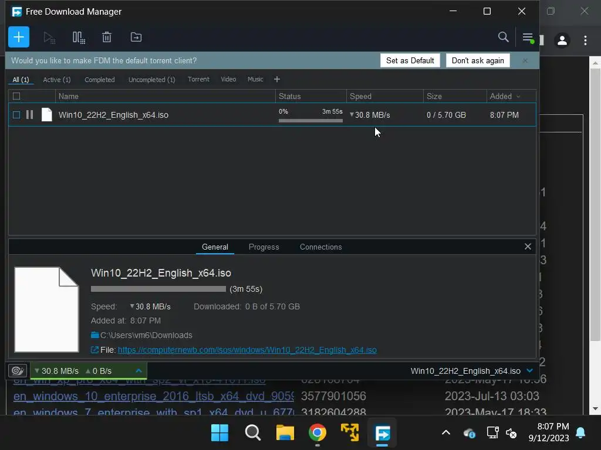Check the select-all checkbox in header row
The image size is (601, 450).
pyautogui.click(x=16, y=96)
